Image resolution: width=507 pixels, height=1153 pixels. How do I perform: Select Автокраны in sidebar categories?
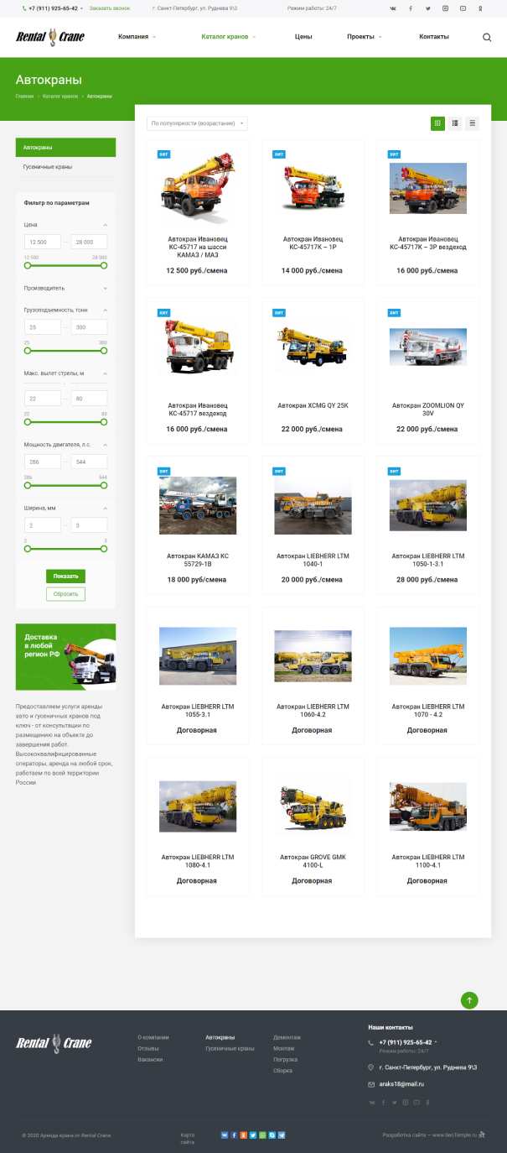(66, 148)
